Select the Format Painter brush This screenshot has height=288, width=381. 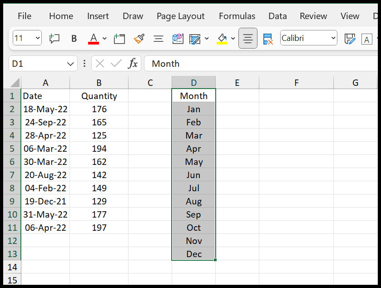point(139,39)
